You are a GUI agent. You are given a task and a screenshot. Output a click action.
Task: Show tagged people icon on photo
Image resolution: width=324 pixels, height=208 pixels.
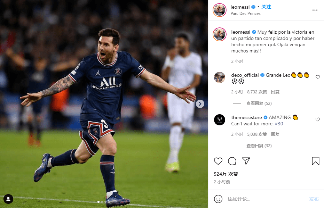[8, 199]
